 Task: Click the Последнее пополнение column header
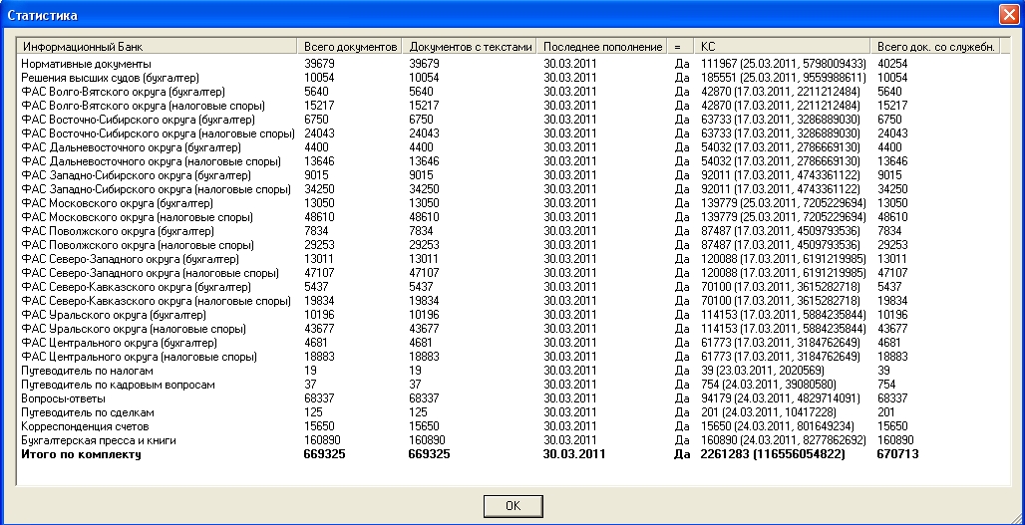(x=602, y=47)
